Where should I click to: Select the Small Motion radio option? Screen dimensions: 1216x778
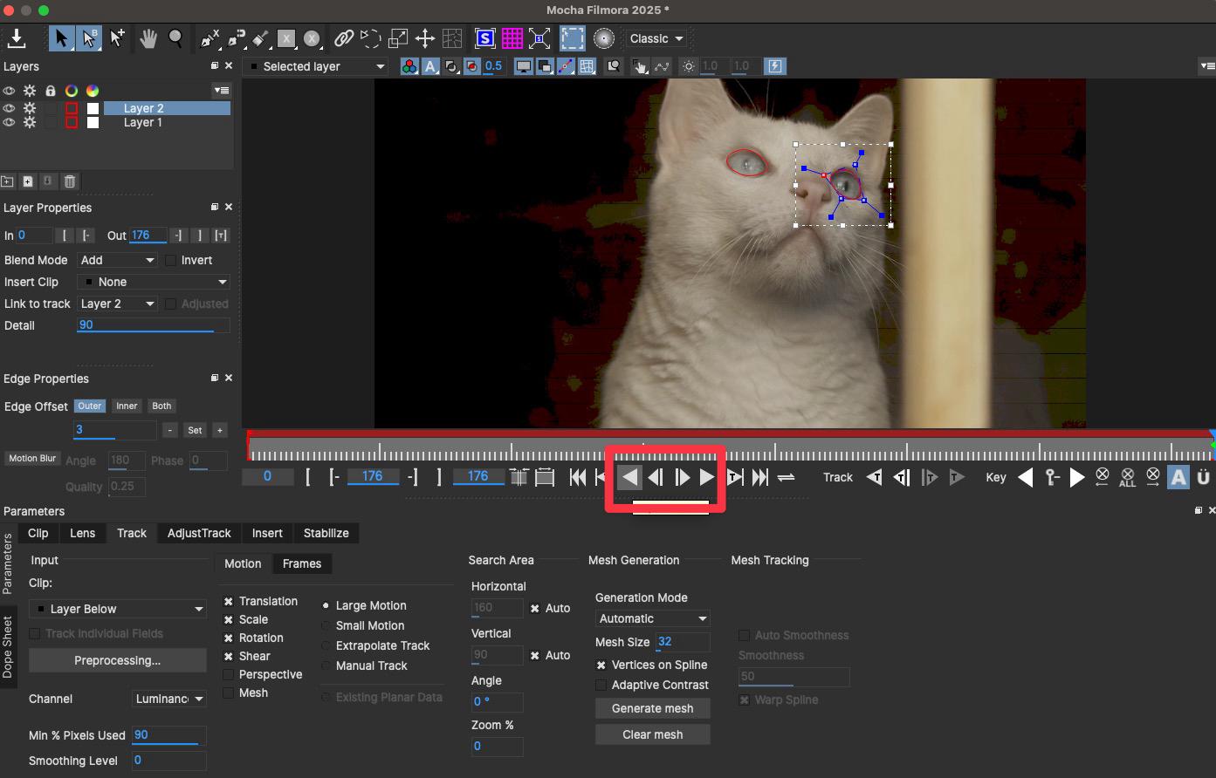[x=326, y=626]
